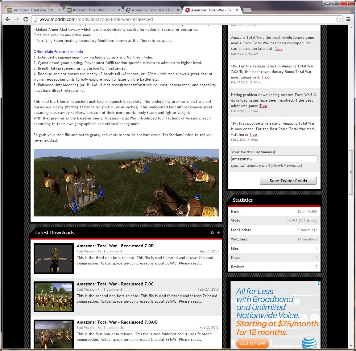Open T.co link in Feb 2 2013 tweet

coord(253,134)
